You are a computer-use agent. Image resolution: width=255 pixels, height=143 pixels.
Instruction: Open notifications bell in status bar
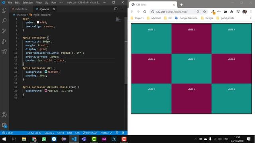coord(123,133)
